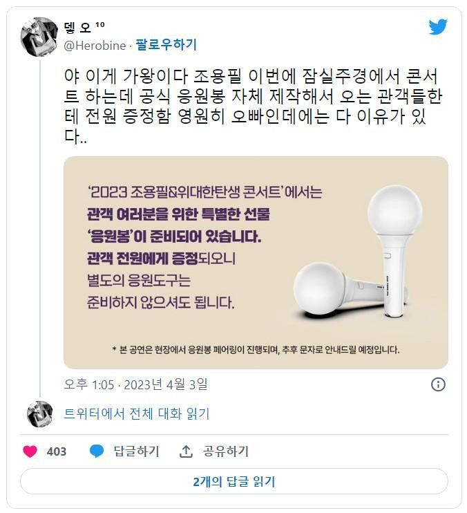Open the @Herobine handle

pyautogui.click(x=95, y=46)
